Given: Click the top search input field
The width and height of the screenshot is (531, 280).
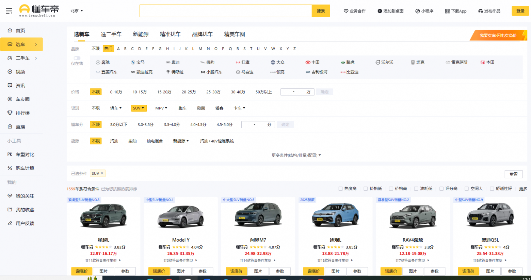Looking at the screenshot, I should click(x=225, y=11).
